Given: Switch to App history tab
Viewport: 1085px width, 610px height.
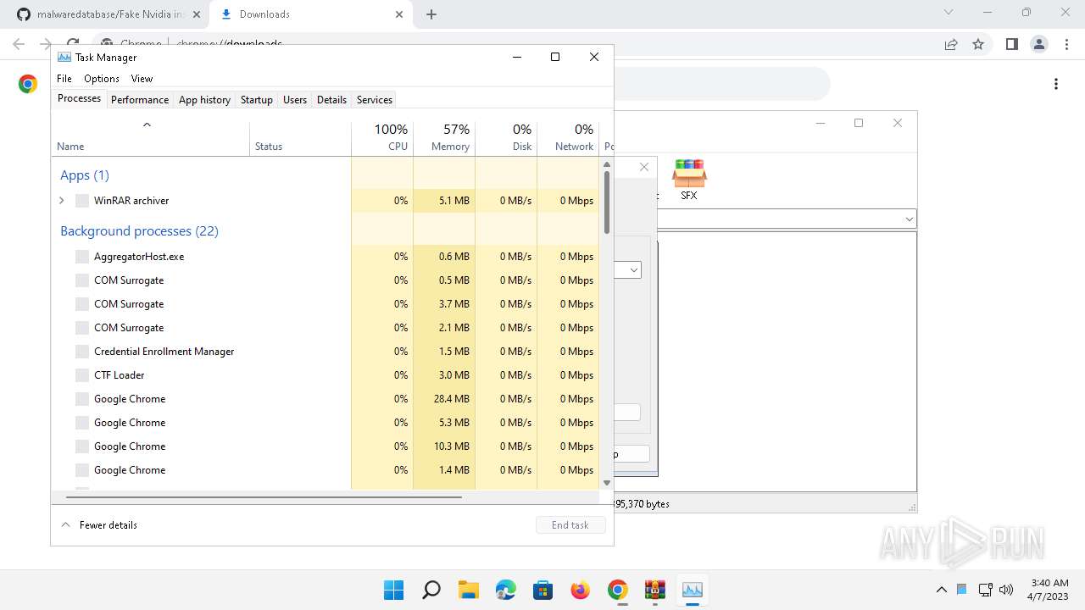Looking at the screenshot, I should [x=204, y=99].
